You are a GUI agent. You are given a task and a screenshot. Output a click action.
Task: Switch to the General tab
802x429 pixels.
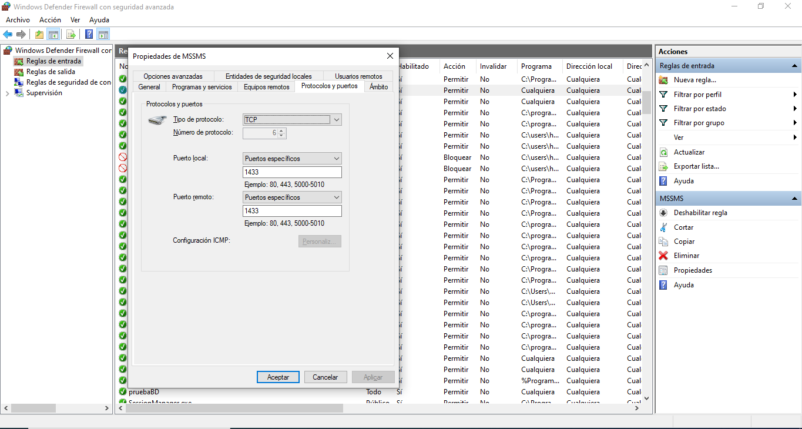(x=149, y=87)
